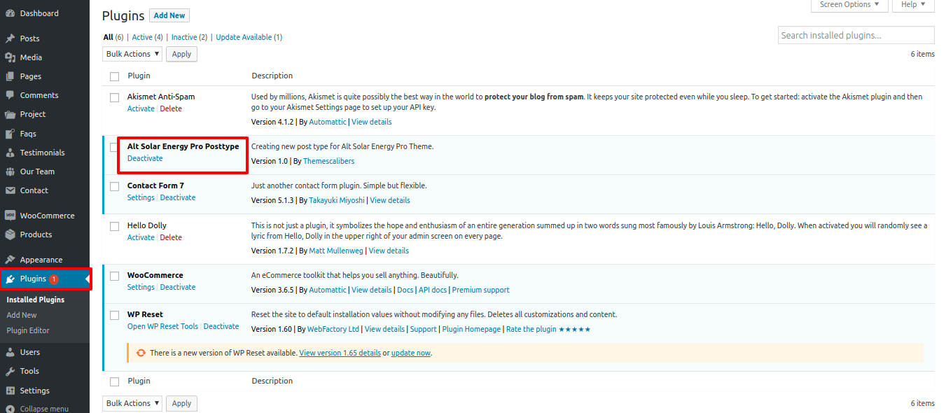Screen dimensions: 946x413
Task: Open the Themescalibers author link
Action: [x=329, y=161]
